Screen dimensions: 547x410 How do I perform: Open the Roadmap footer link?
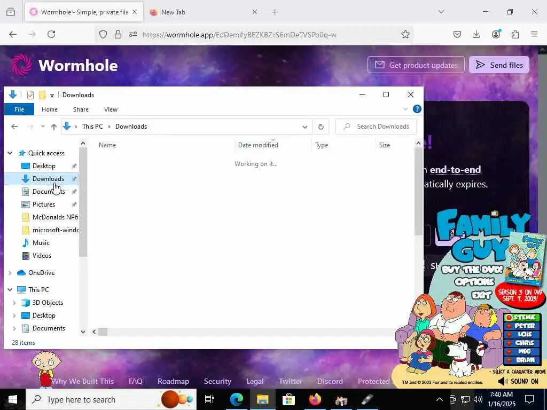(x=173, y=381)
